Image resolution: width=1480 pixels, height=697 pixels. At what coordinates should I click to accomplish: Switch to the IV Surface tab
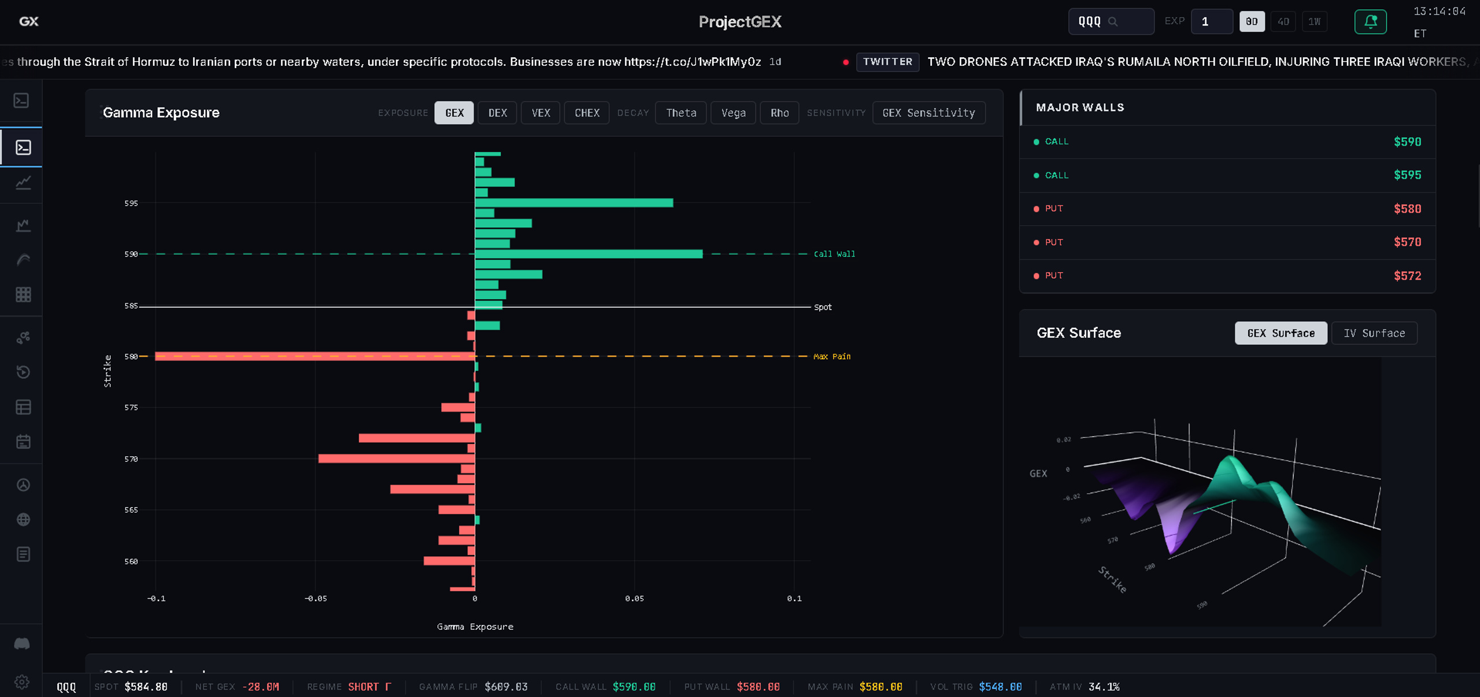pos(1374,333)
